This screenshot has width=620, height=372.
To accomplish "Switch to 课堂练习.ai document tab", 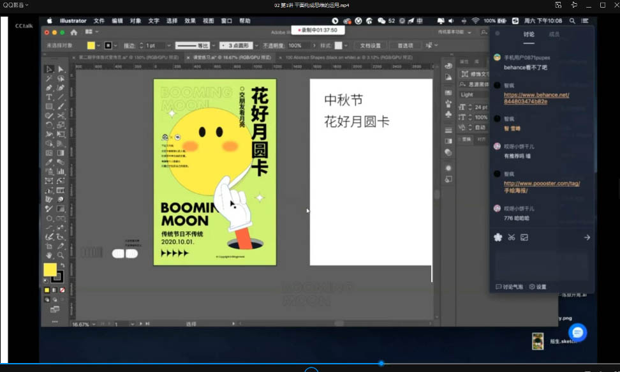I will 231,57.
